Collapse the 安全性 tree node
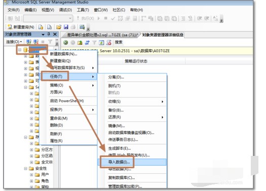The width and height of the screenshot is (266, 191). (26, 169)
